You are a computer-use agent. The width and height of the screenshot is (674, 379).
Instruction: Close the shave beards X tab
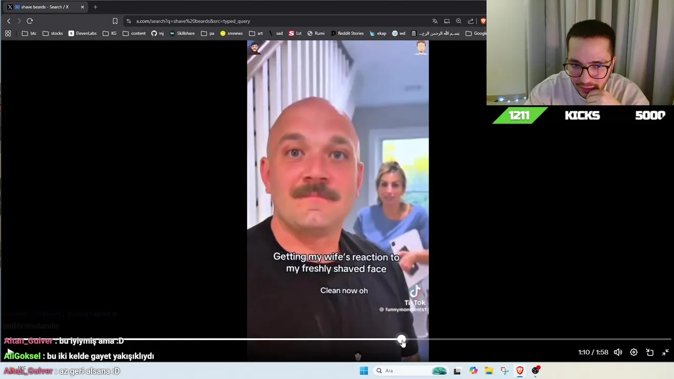(82, 7)
